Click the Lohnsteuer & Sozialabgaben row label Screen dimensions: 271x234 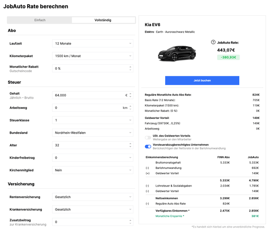(x=174, y=186)
